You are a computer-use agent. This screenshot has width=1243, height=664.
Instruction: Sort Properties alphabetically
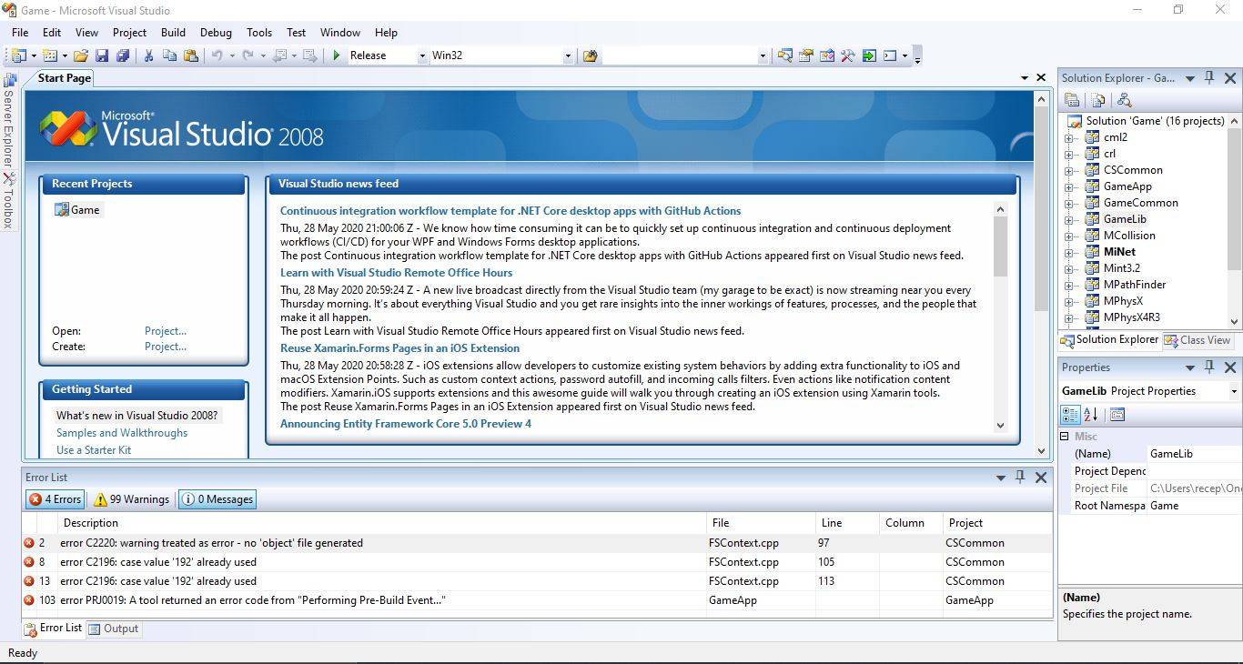click(1091, 415)
